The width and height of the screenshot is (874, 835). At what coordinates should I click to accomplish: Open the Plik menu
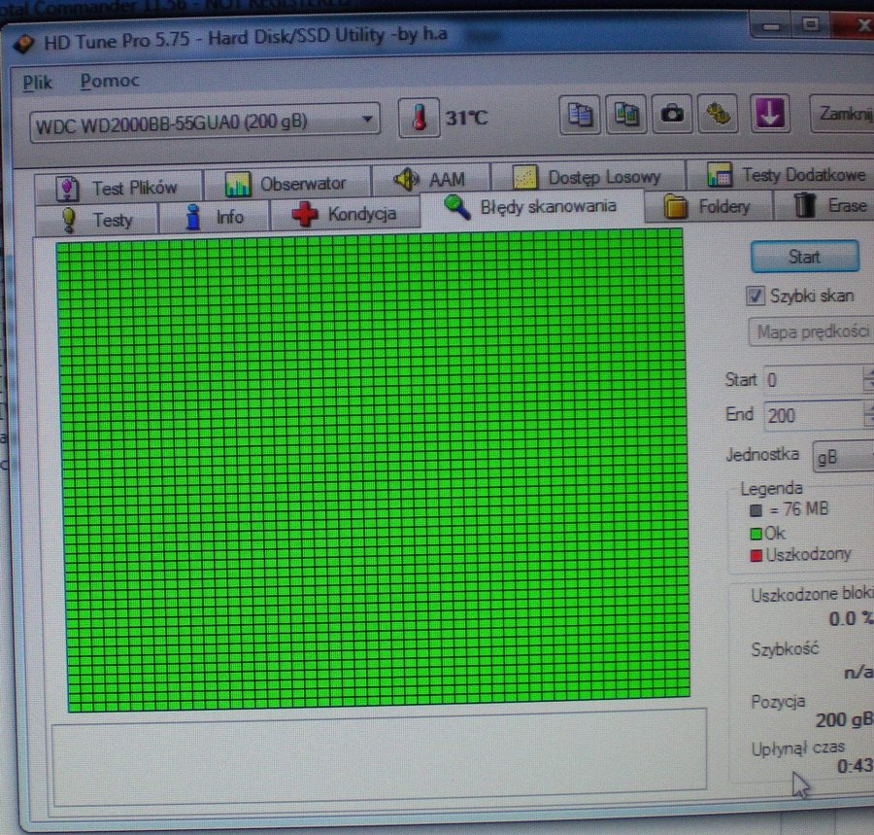37,82
